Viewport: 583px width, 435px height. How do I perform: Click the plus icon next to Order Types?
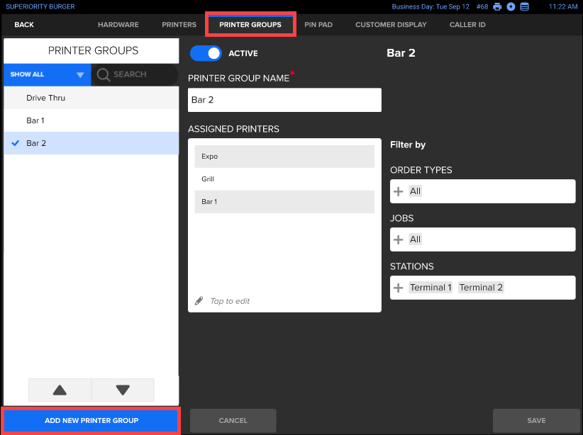click(x=399, y=191)
